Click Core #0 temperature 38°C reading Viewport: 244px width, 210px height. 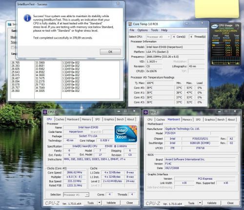point(160,88)
